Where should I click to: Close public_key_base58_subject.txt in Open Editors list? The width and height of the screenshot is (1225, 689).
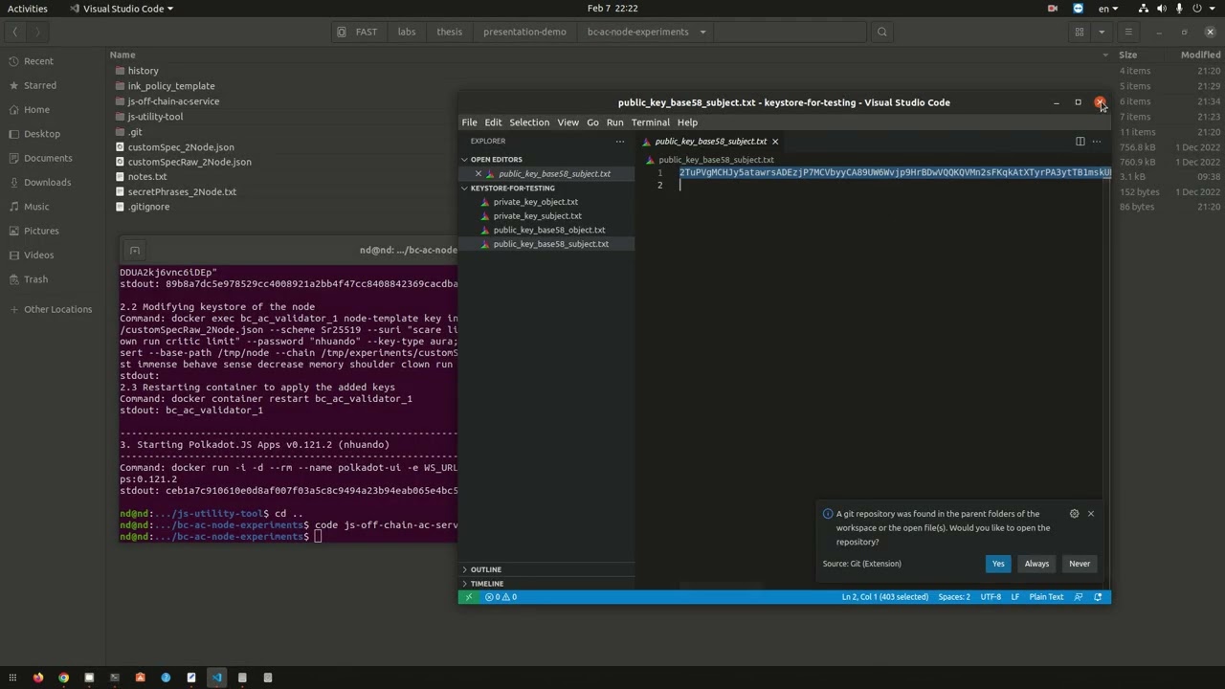point(479,174)
